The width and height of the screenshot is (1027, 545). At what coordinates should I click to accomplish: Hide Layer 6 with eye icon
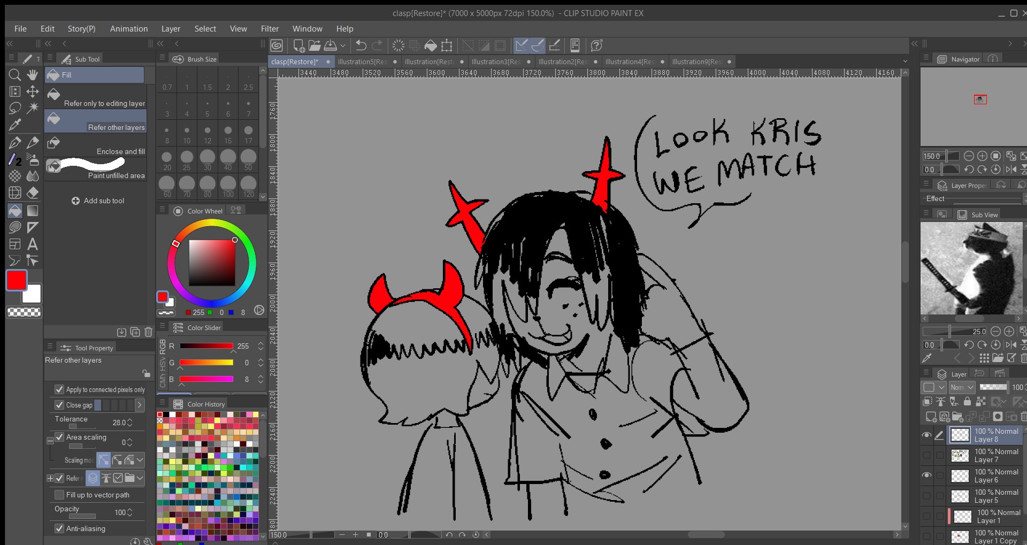click(926, 475)
